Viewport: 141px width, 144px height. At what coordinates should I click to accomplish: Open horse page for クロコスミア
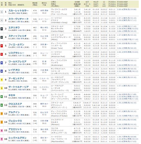[x=15, y=104]
